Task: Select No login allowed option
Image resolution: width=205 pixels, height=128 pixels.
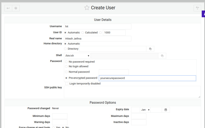Action: 66,66
